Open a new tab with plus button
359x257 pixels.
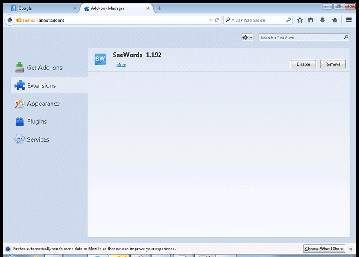coord(159,8)
